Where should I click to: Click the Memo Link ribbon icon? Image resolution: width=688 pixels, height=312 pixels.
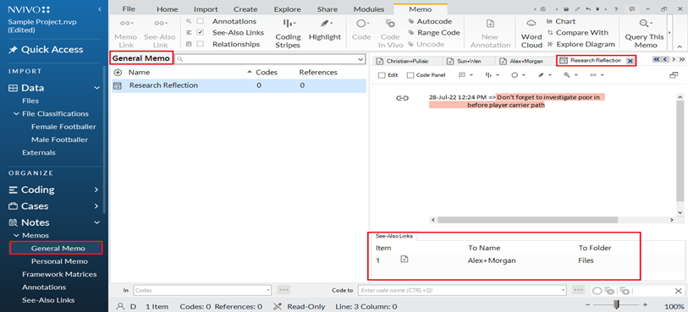[x=125, y=23]
